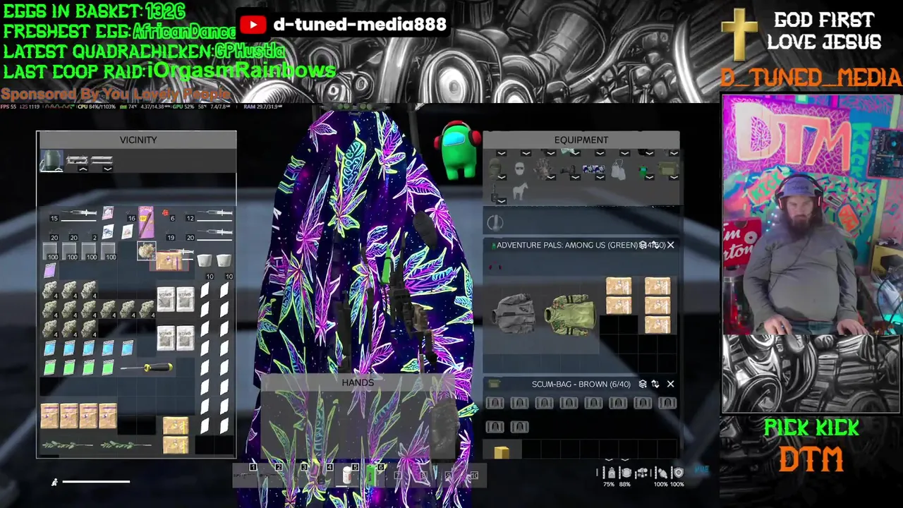Click the swap arrows icon in Scum-Bag header
The image size is (903, 508).
click(655, 385)
